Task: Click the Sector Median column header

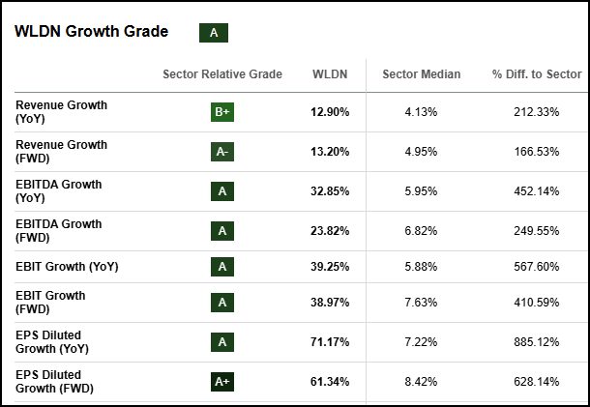Action: tap(422, 74)
